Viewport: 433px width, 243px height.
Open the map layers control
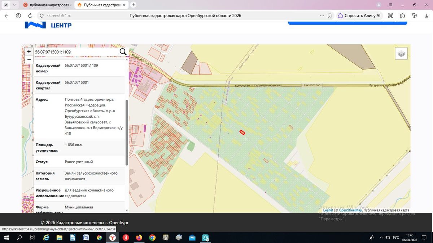point(401,54)
